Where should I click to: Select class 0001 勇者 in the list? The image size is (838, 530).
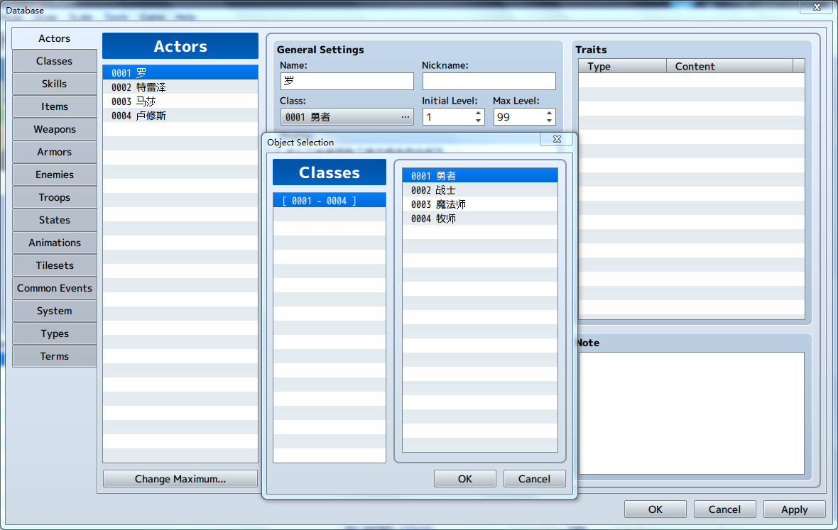(480, 175)
